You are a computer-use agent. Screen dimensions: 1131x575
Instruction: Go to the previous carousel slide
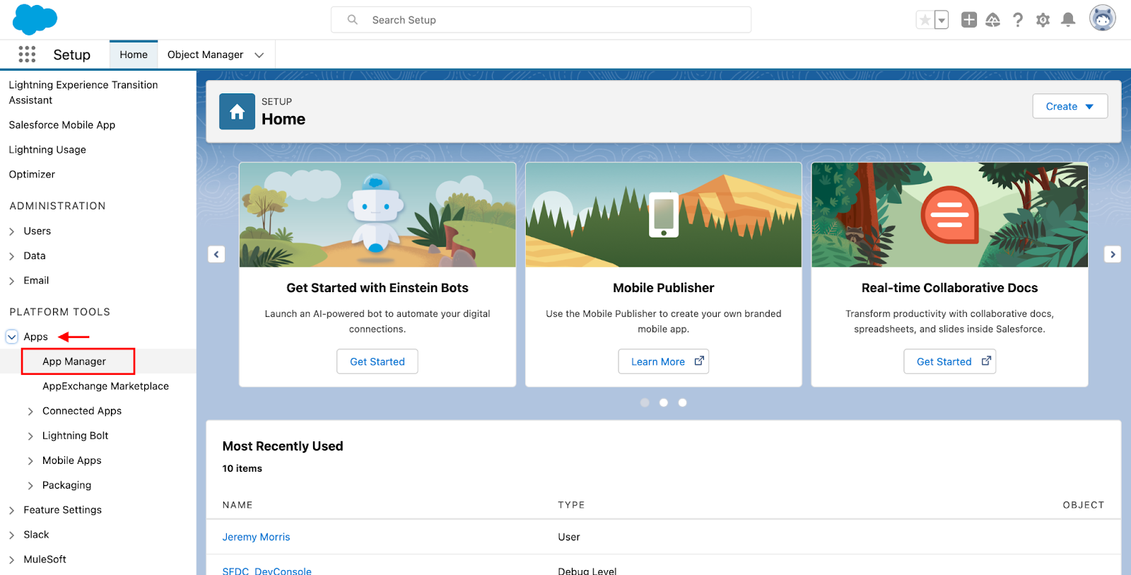point(216,254)
